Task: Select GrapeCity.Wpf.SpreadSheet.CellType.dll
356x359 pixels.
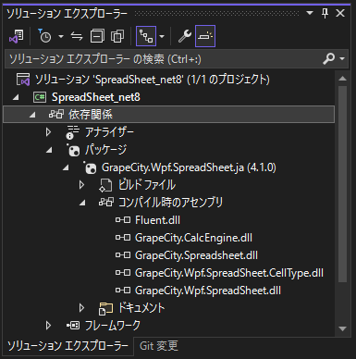Action: [x=229, y=273]
